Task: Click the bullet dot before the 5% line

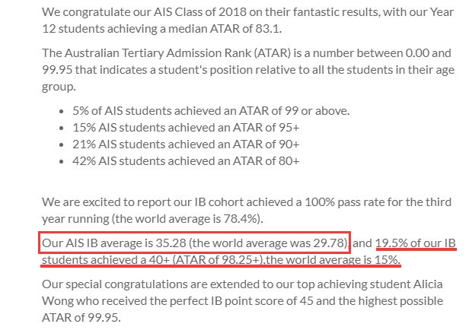Action: coord(62,111)
